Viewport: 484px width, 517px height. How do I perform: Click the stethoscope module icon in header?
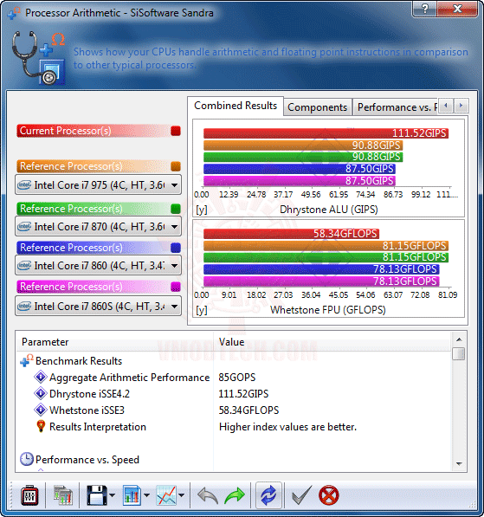[38, 58]
